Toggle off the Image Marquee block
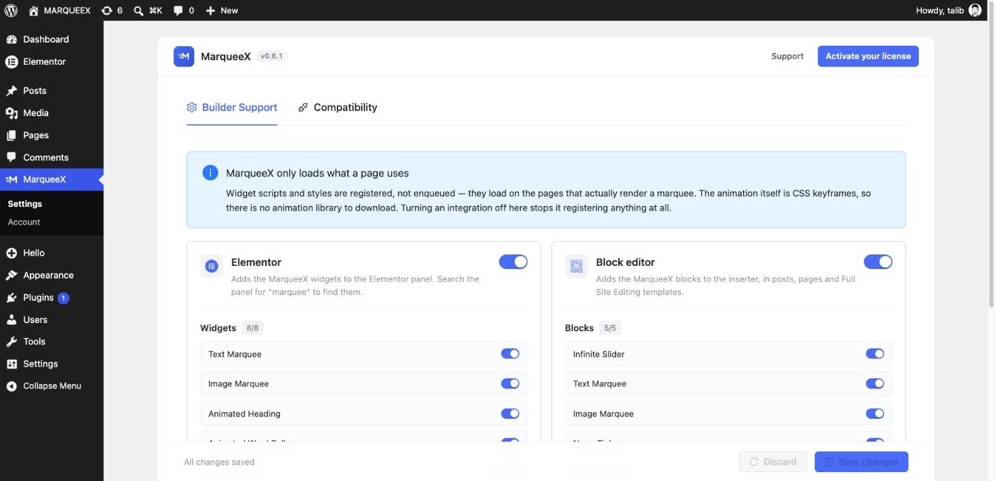 click(875, 414)
